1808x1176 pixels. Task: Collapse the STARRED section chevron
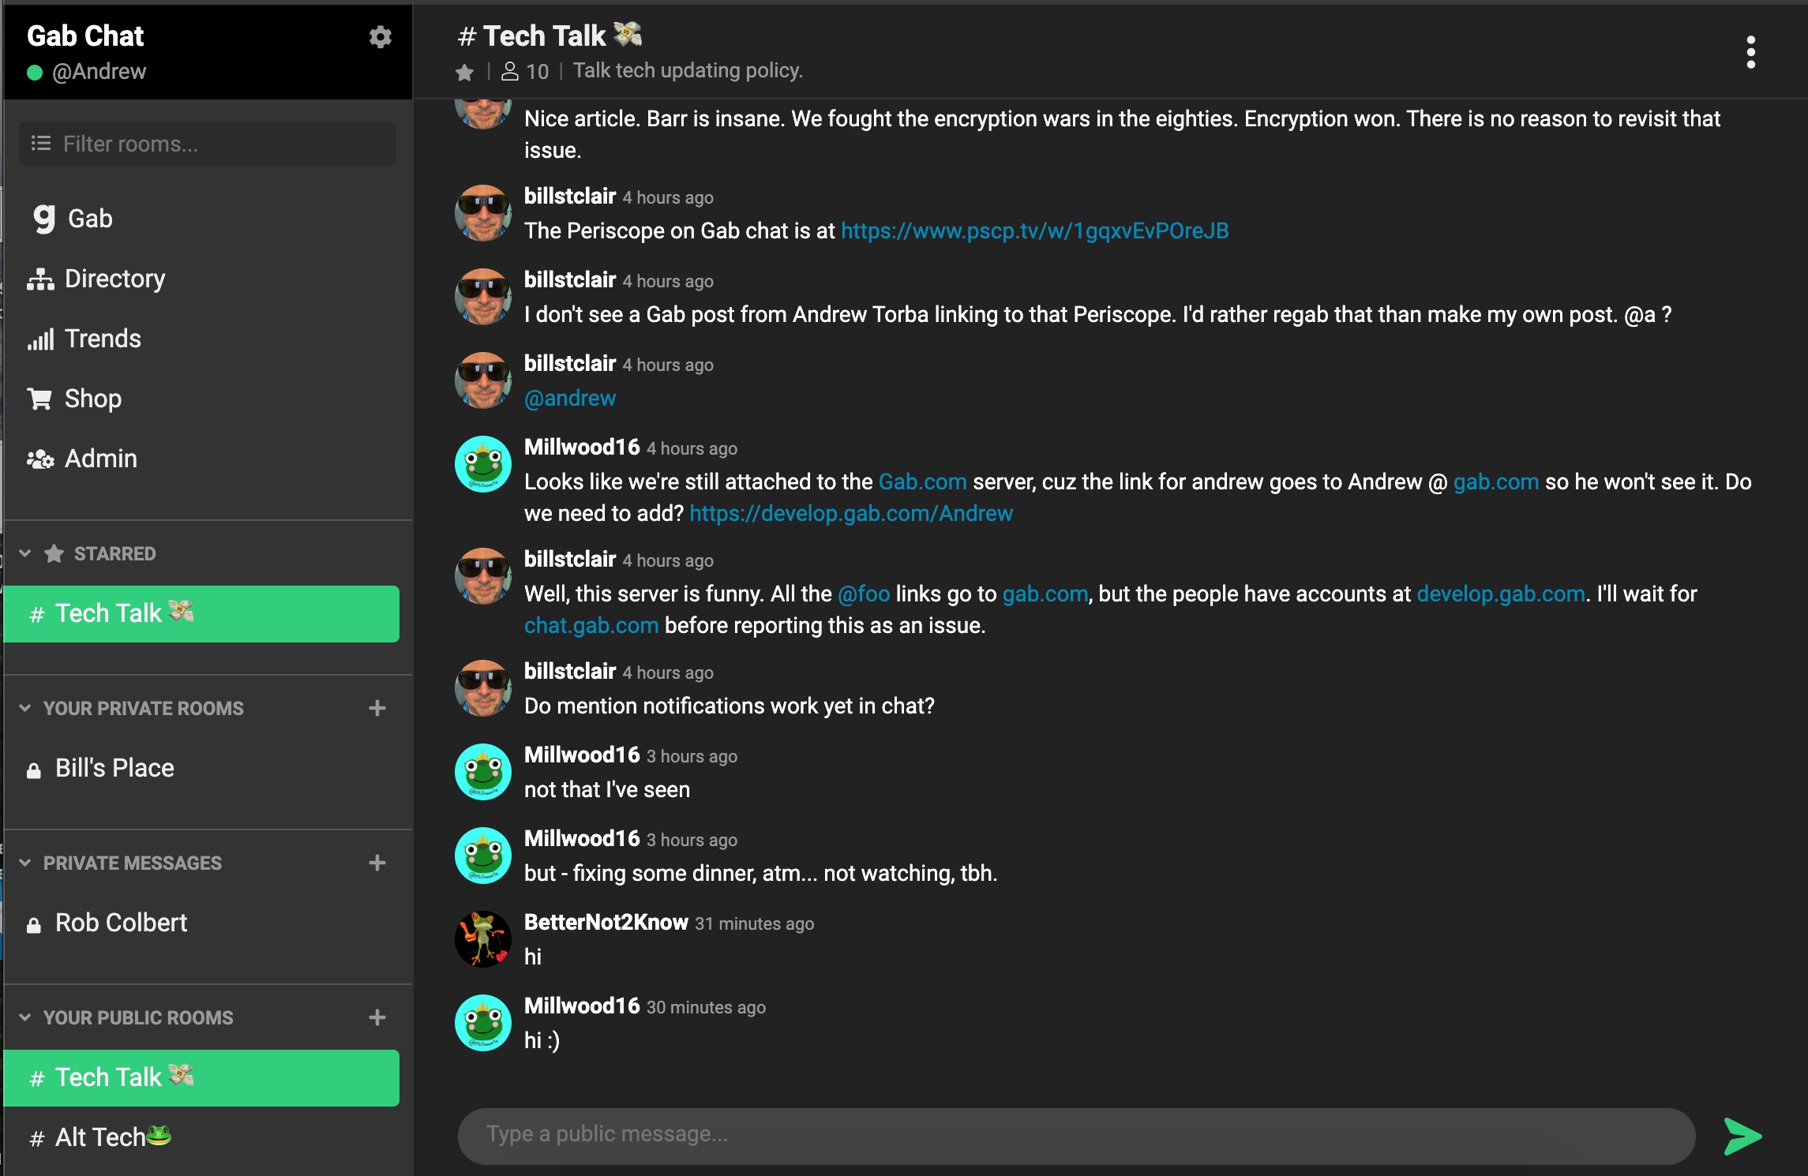tap(25, 553)
